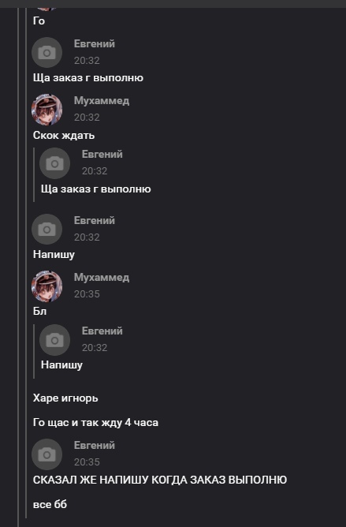Viewport: 346px width, 527px height.
Task: Open Мухаммед's anime avatar beside the 20:35 "Бл" message
Action: (x=47, y=286)
